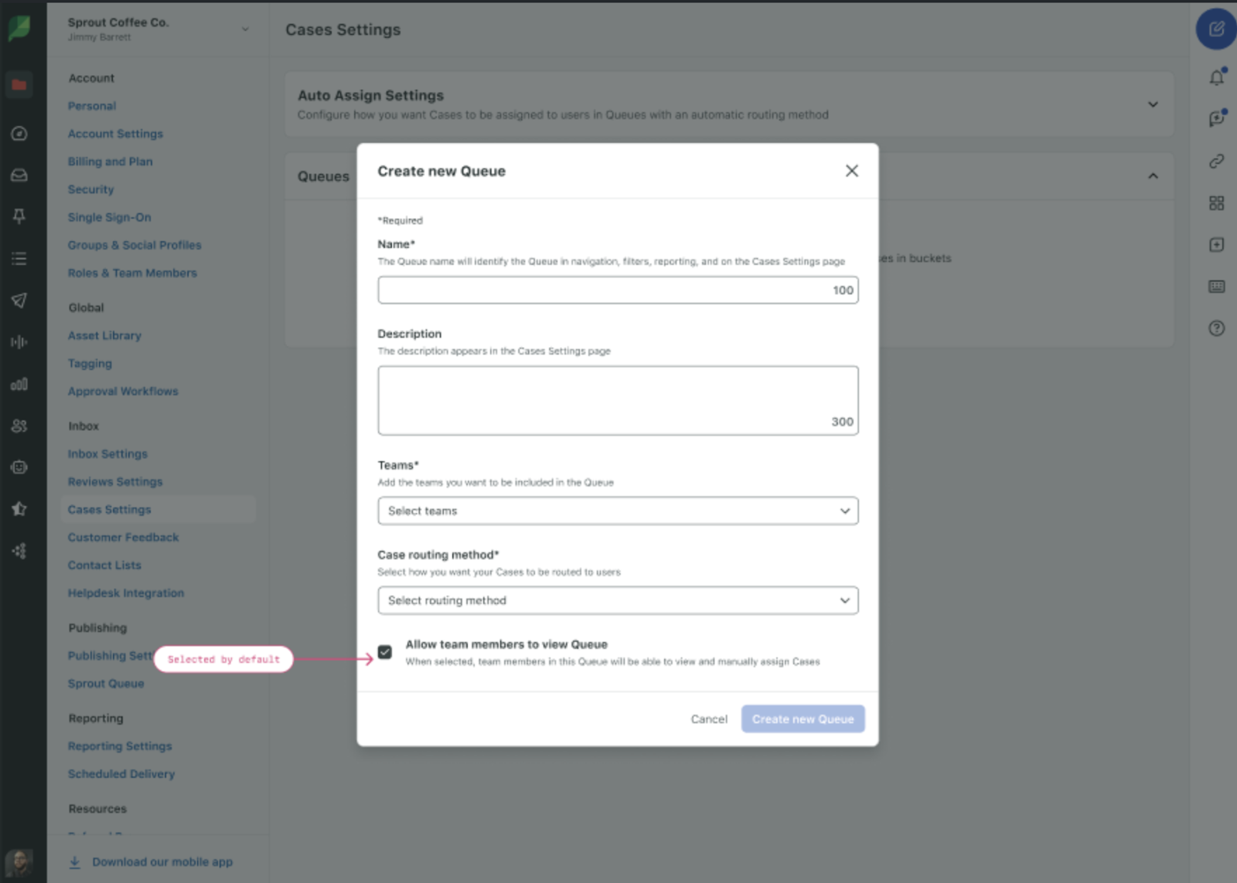
Task: Open the Select teams dropdown
Action: [x=618, y=511]
